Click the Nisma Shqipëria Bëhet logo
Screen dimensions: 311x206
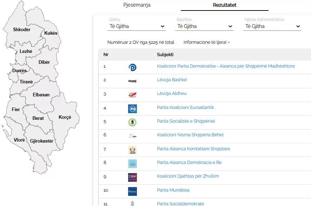(132, 136)
